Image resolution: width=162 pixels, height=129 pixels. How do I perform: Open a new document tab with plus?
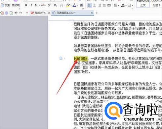97,13
